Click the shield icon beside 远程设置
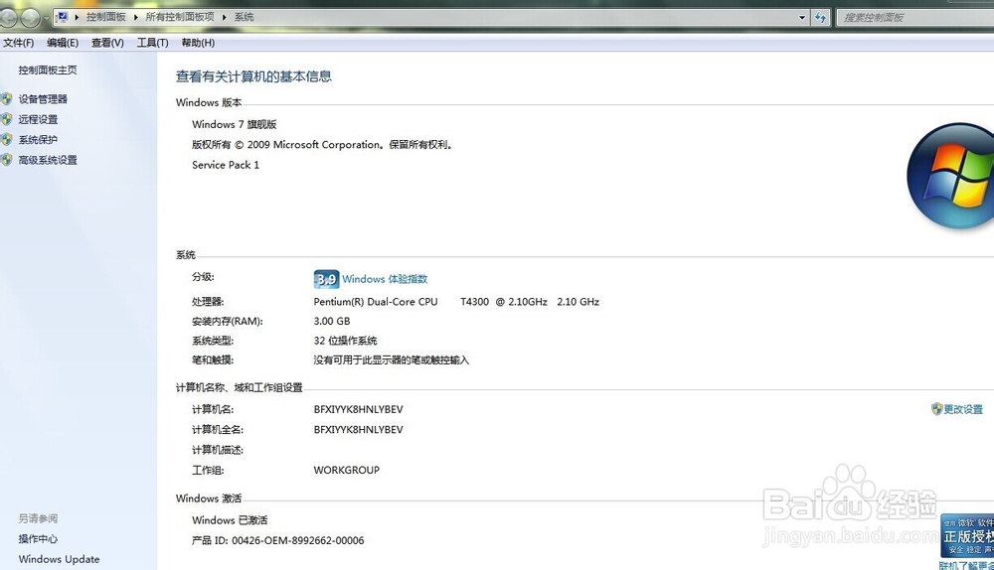The image size is (994, 570). 6,119
